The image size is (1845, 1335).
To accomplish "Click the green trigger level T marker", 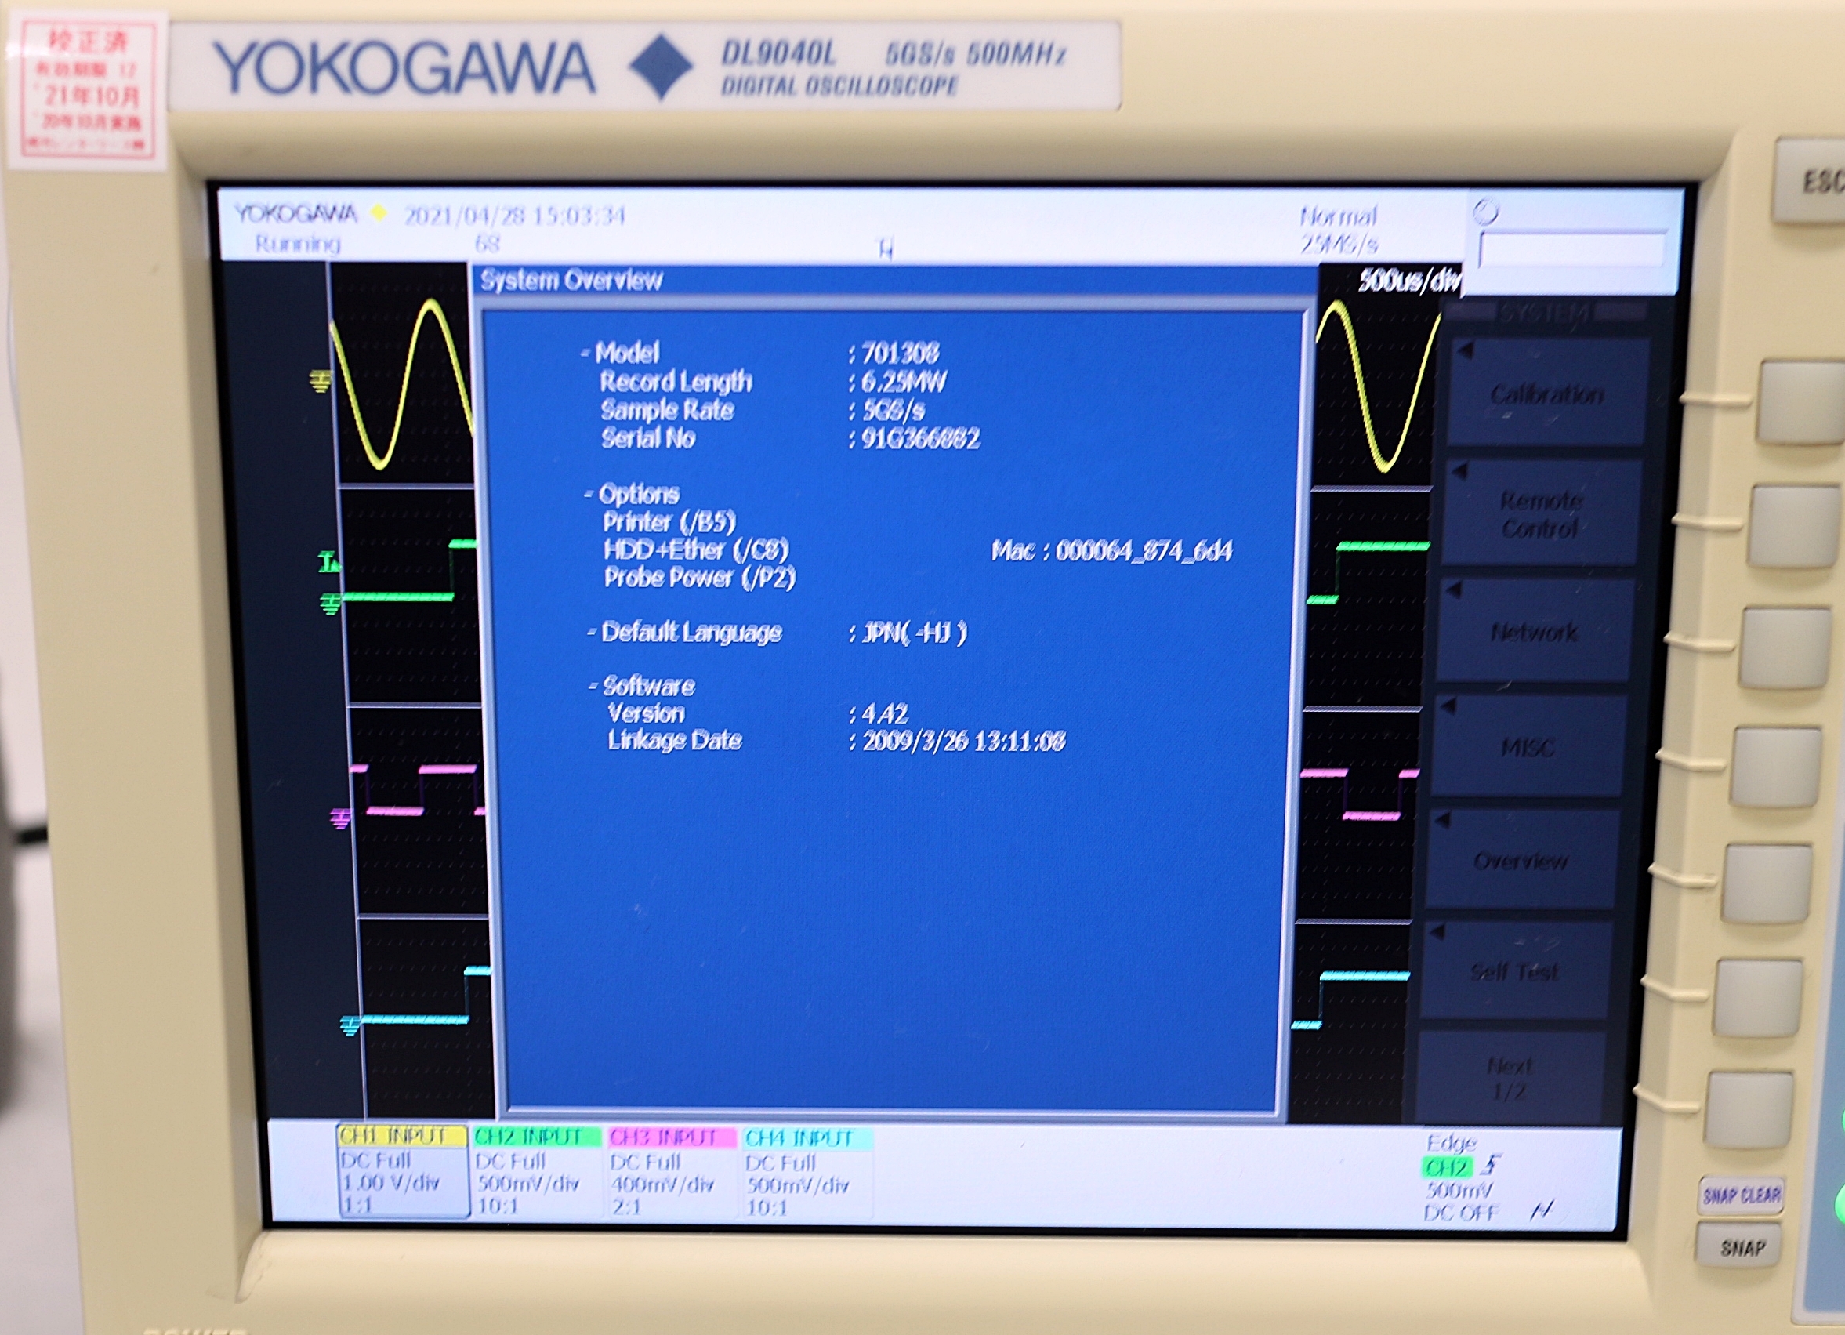I will [x=328, y=561].
